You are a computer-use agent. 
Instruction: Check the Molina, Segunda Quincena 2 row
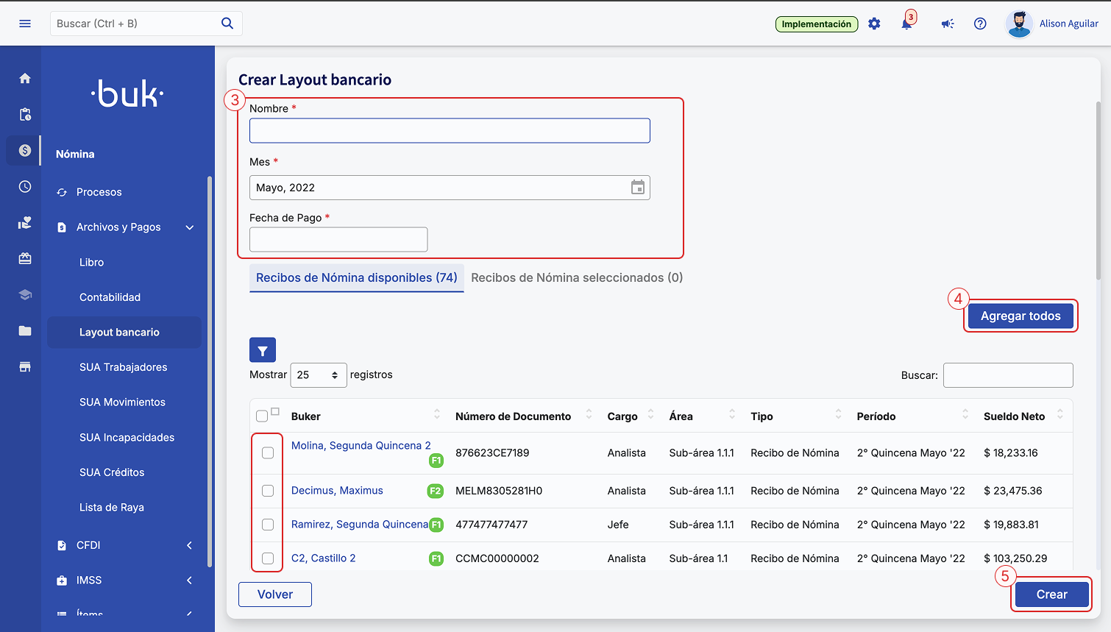[268, 453]
